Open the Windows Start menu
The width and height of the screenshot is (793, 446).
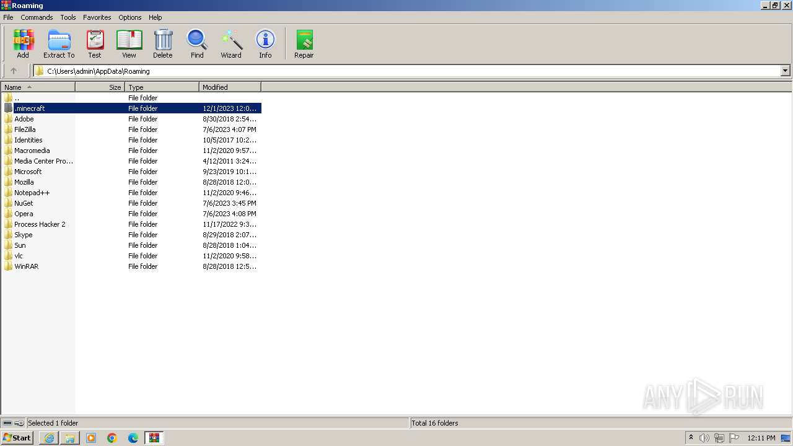17,438
